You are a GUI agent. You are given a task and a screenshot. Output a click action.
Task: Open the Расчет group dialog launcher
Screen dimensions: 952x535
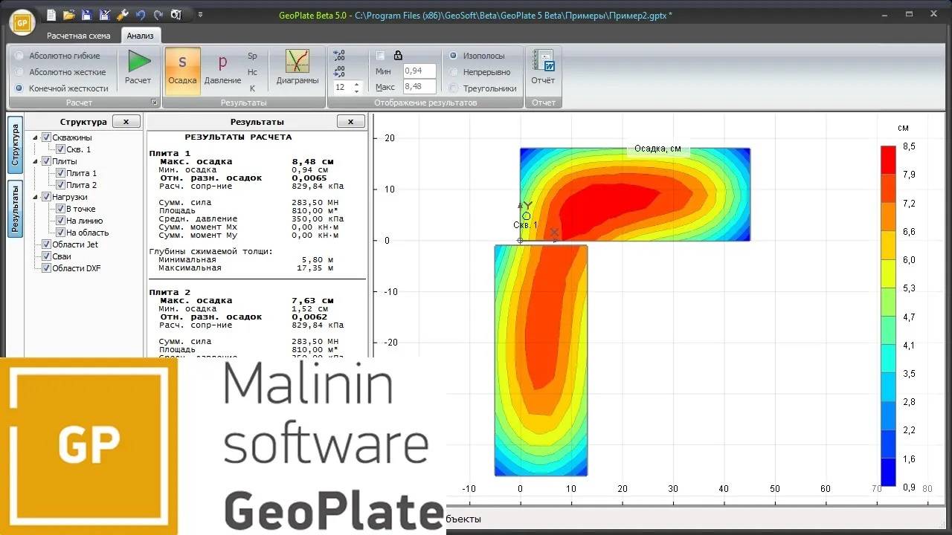point(155,103)
